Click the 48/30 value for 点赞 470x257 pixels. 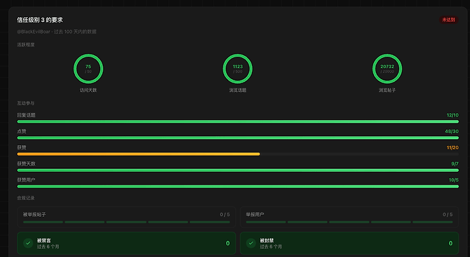[452, 131]
